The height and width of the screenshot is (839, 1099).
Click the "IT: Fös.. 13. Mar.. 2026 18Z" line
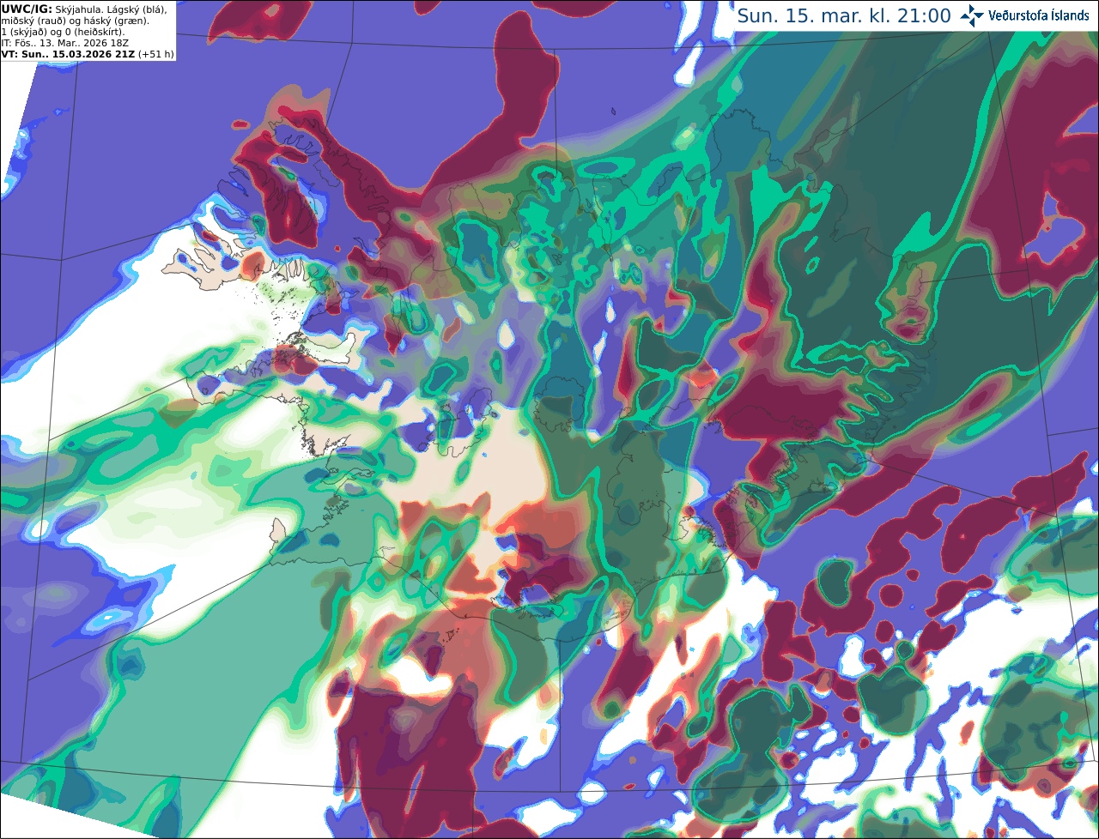[64, 43]
